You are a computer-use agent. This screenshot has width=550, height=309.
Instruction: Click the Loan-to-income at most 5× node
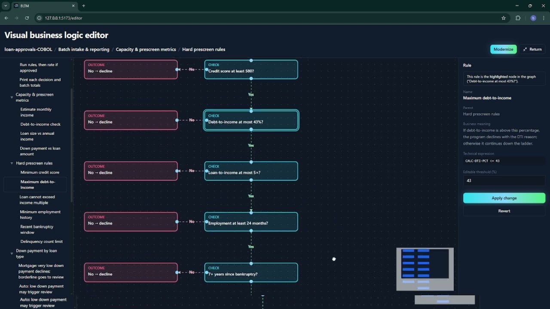[x=251, y=171]
